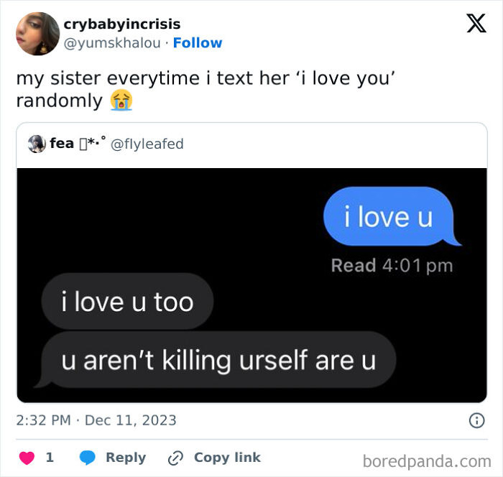Open crybabyincrisis profile avatar
This screenshot has width=503, height=477.
pyautogui.click(x=37, y=34)
